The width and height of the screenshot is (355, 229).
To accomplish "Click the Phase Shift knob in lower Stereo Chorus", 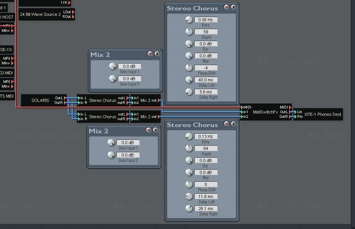I will tap(189, 184).
